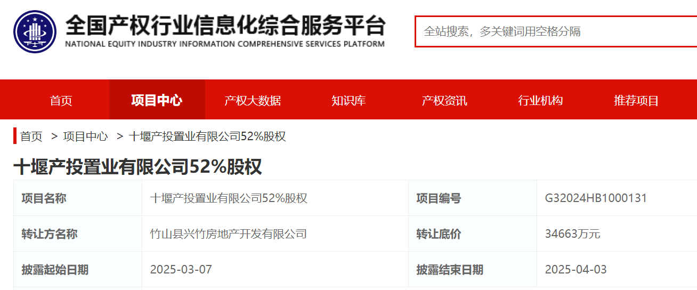This screenshot has height=290, width=697.
Task: Click the 全国产权行业信息化综合服务平台 site title
Action: pos(225,25)
